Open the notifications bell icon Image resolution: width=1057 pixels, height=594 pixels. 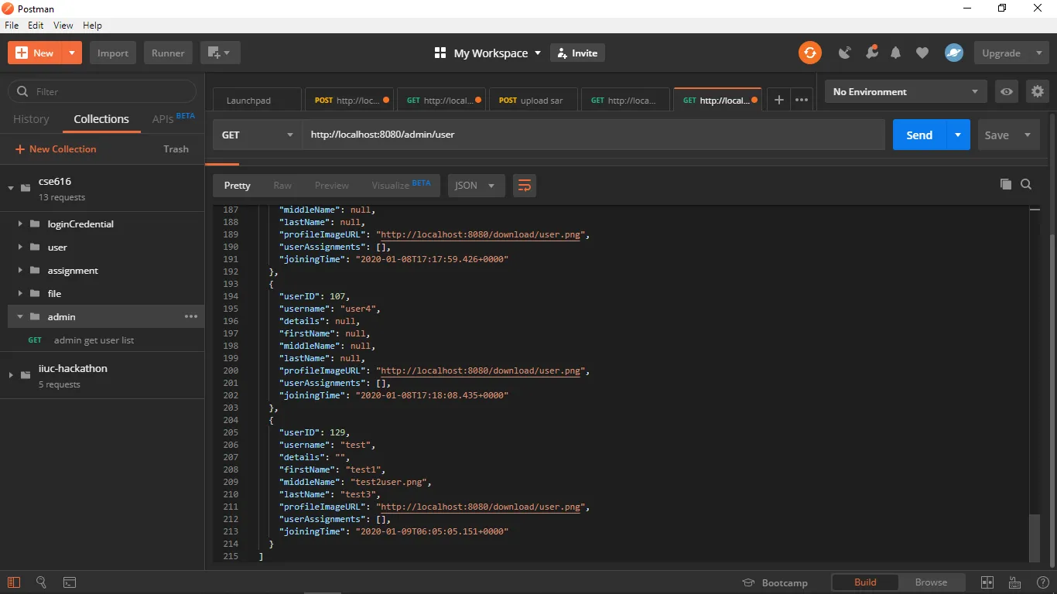[896, 53]
